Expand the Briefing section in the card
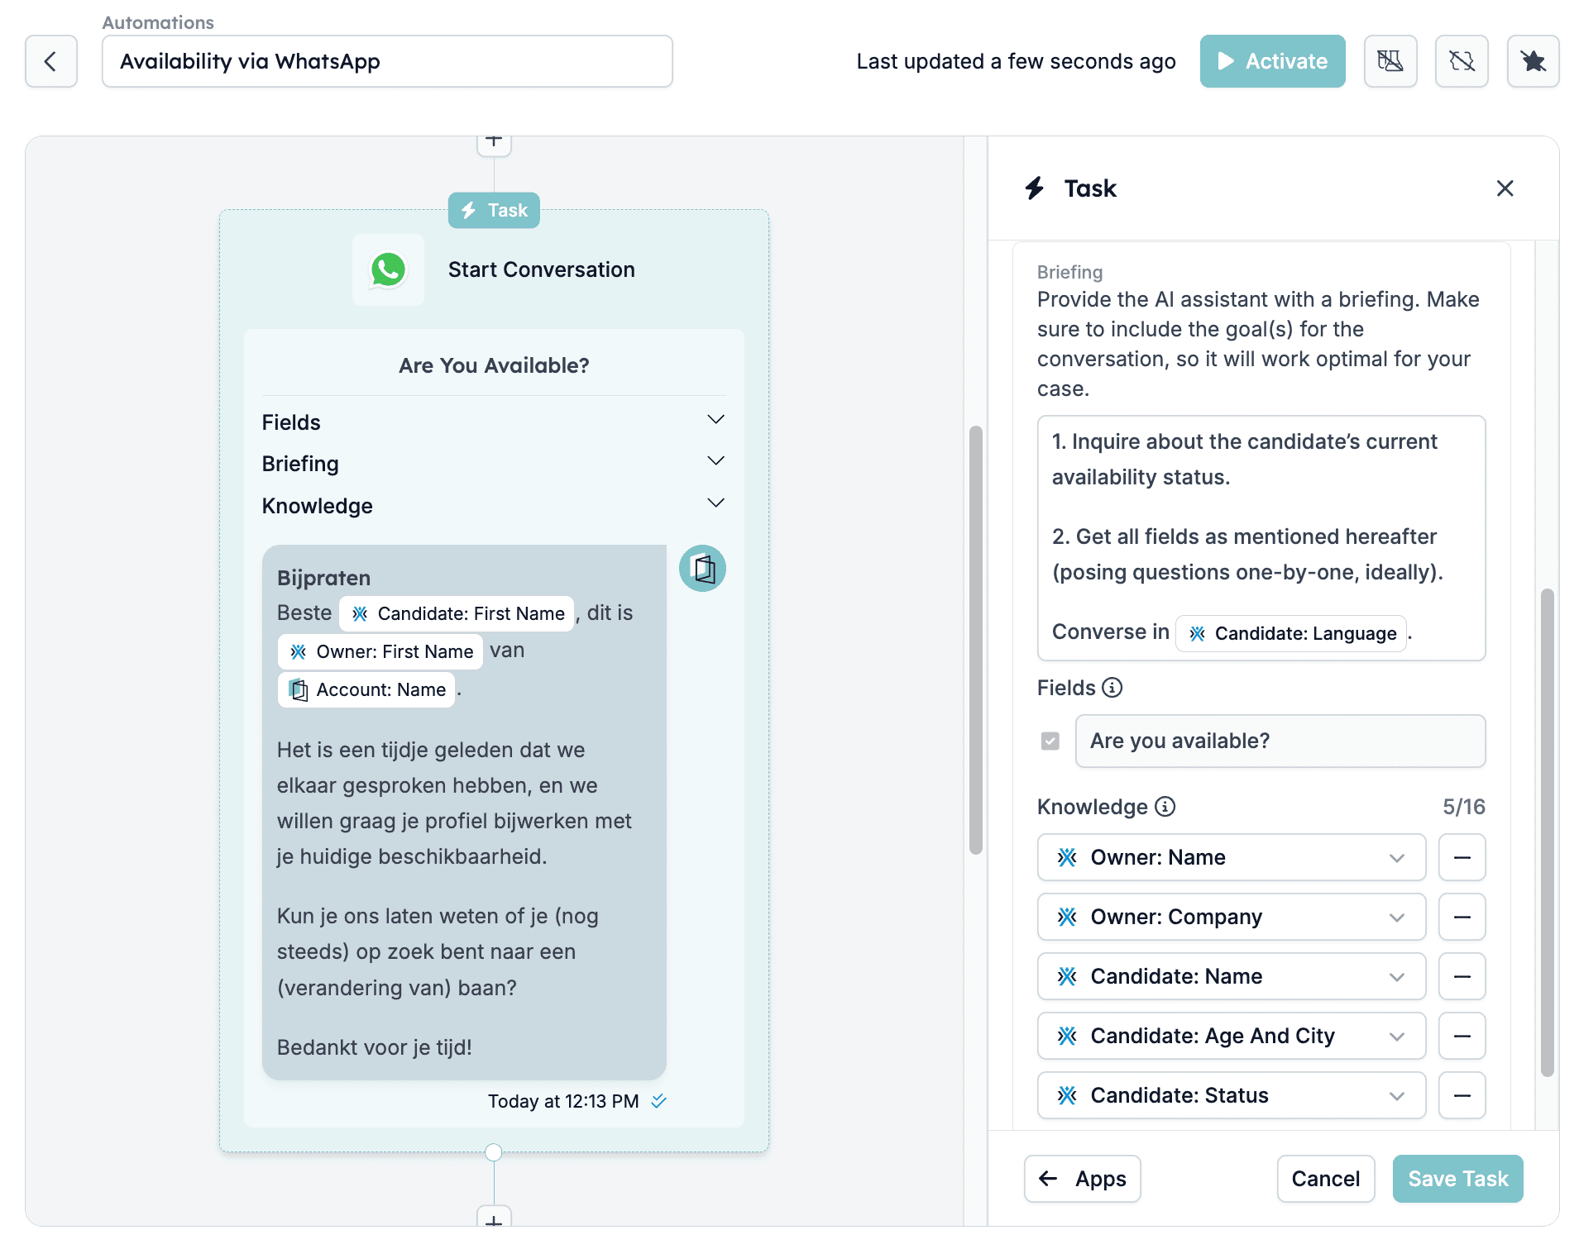Screen dimensions: 1579x1249 [x=494, y=463]
